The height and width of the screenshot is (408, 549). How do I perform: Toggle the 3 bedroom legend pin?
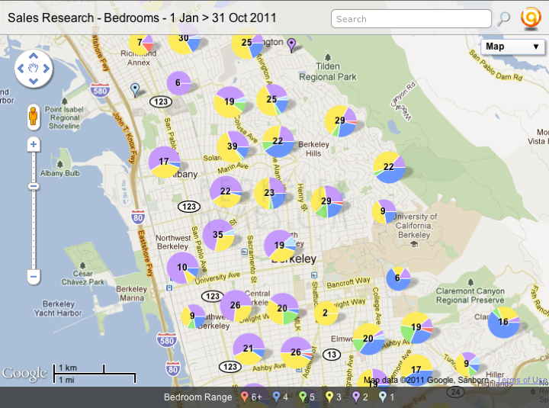tap(329, 397)
